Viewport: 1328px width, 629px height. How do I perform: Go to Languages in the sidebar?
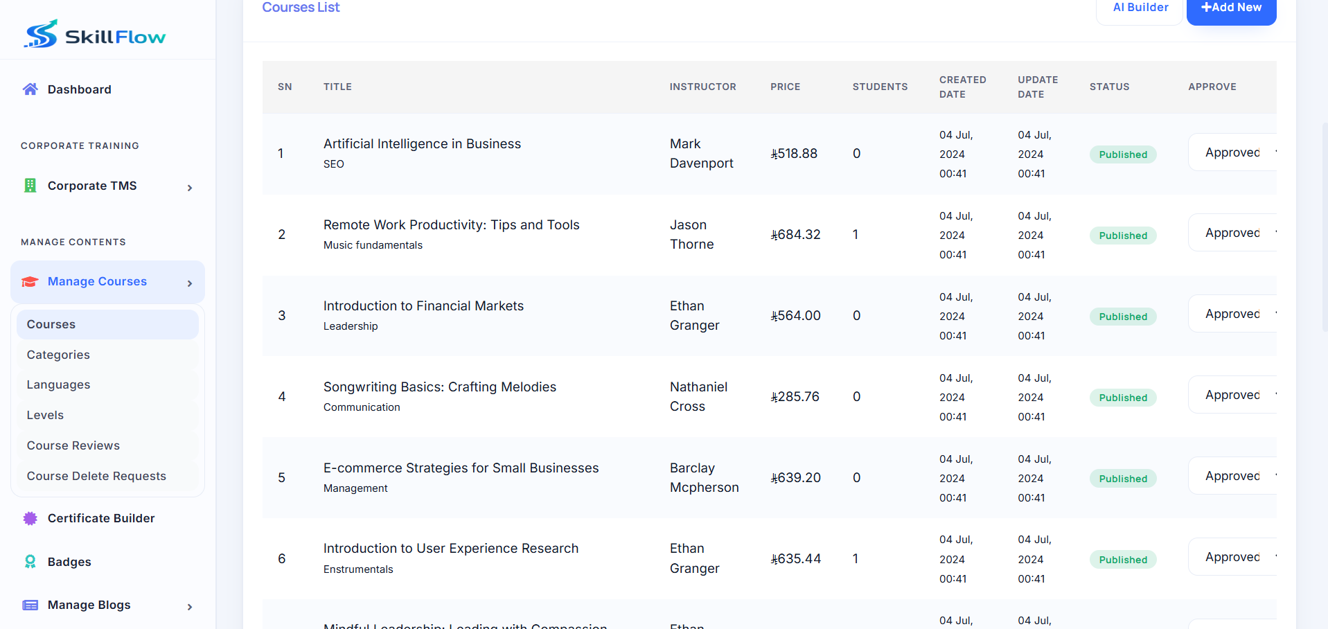107,384
